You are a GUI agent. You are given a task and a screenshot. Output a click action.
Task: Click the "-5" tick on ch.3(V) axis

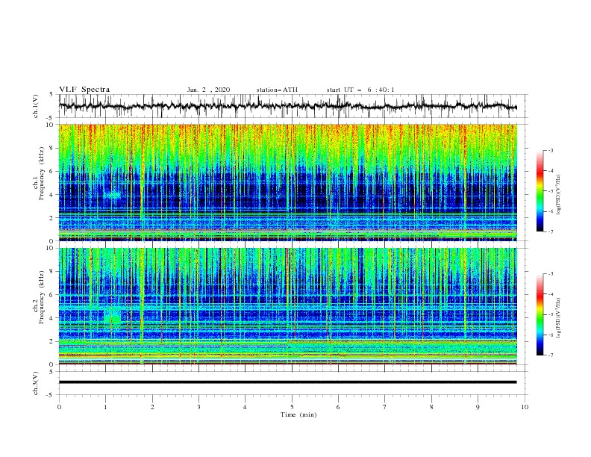coord(51,395)
